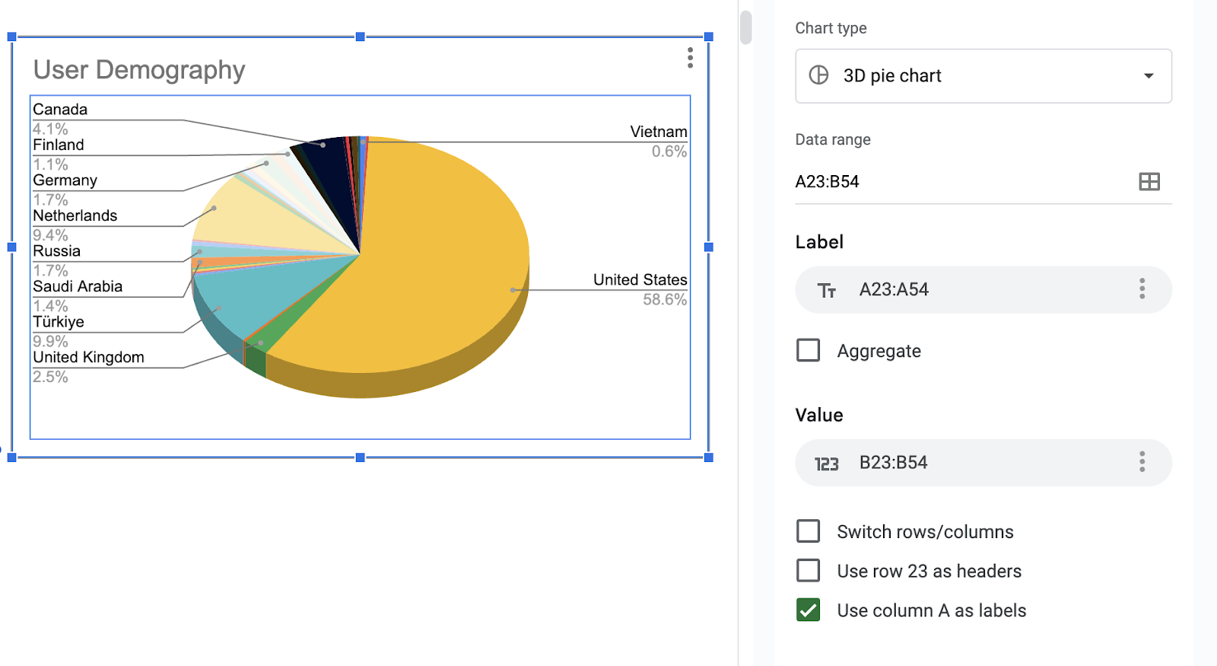Click the 123 number icon in Value chip
1217x666 pixels.
(x=827, y=464)
